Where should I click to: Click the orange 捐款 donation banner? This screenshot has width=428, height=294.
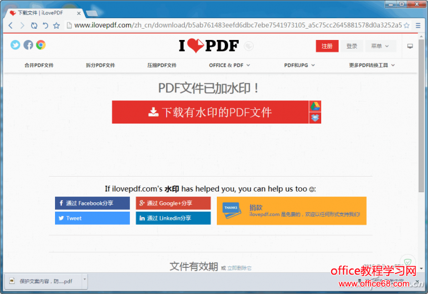coord(292,211)
